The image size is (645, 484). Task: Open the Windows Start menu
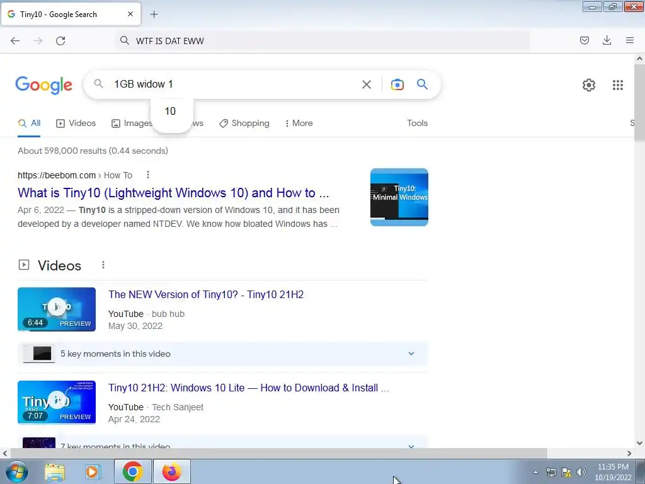(16, 471)
